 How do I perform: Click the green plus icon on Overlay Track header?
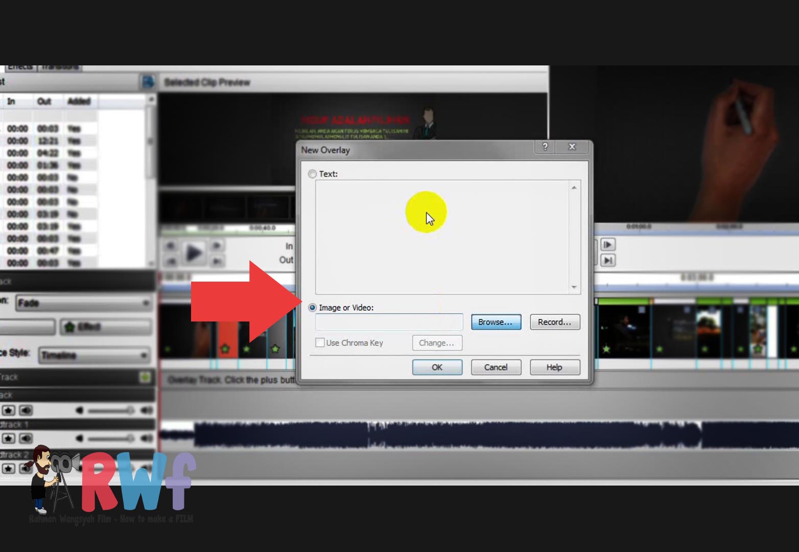click(x=146, y=377)
